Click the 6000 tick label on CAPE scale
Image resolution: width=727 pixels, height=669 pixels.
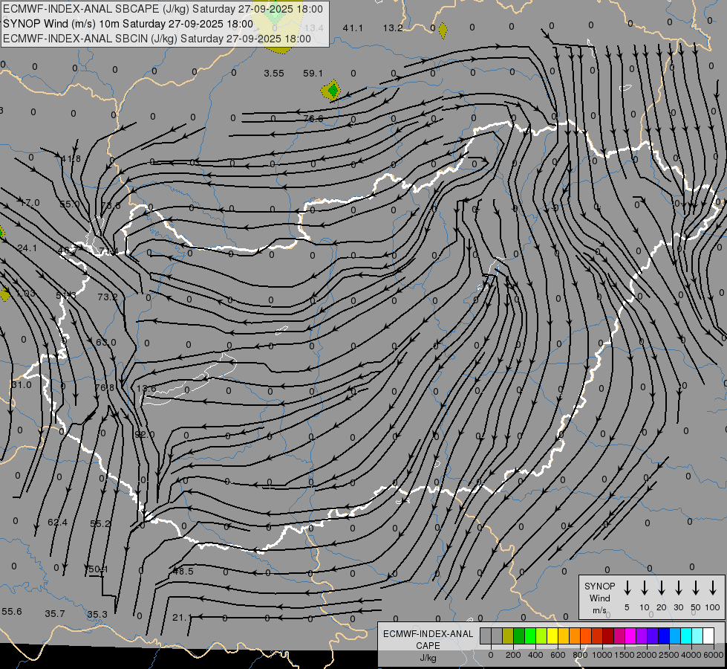pyautogui.click(x=714, y=655)
